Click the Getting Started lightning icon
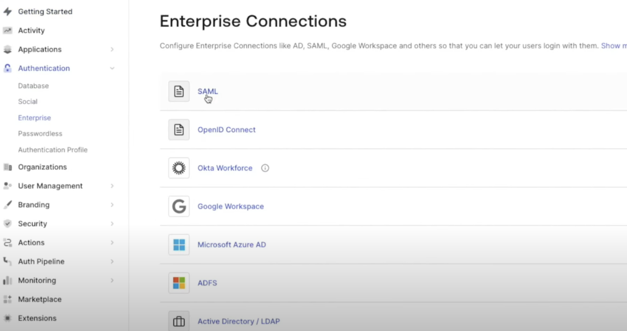Screen dimensions: 627x331 point(8,12)
